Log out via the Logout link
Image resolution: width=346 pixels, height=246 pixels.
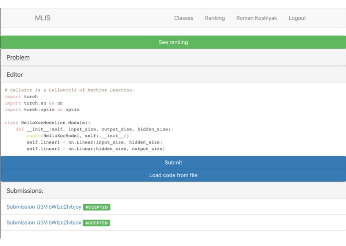pyautogui.click(x=297, y=18)
